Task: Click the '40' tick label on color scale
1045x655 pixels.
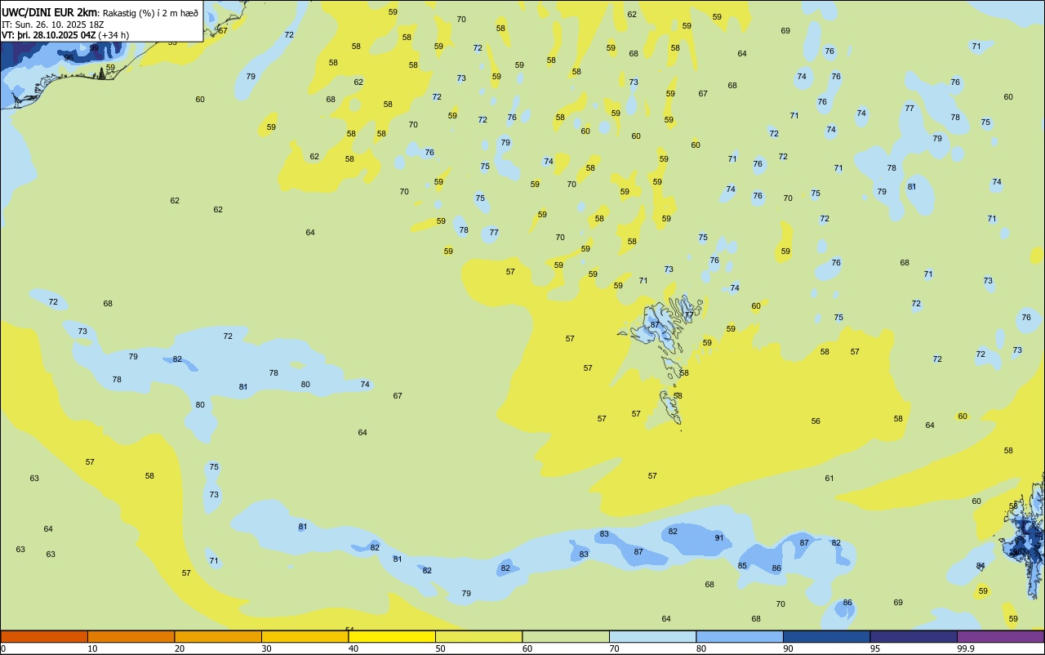Action: tap(354, 648)
